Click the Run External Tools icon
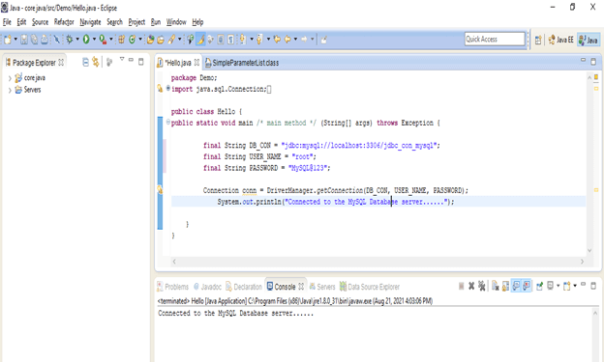 click(103, 40)
